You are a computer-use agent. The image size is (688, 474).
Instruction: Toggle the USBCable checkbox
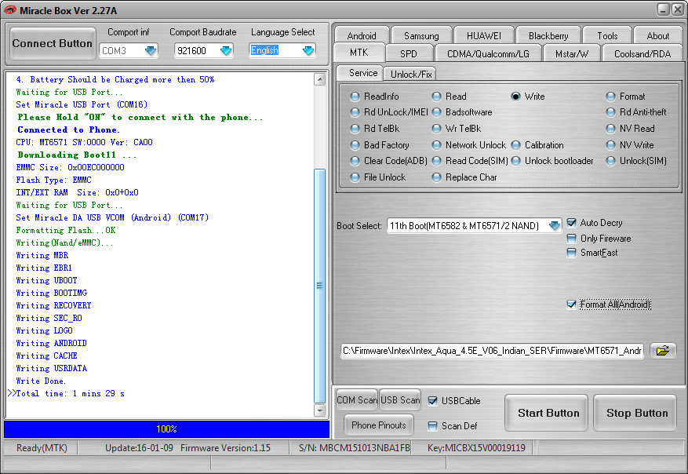tap(433, 401)
